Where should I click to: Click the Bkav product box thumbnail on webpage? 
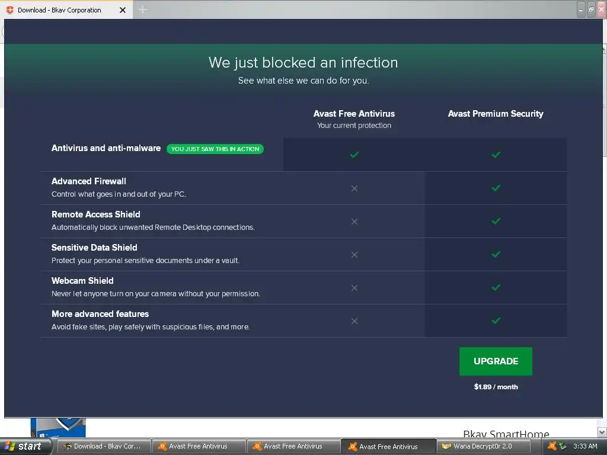[58, 428]
